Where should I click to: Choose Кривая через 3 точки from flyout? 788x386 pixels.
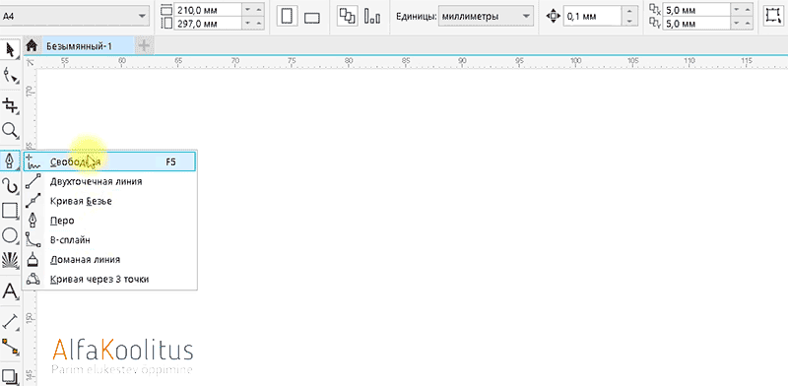click(x=109, y=279)
